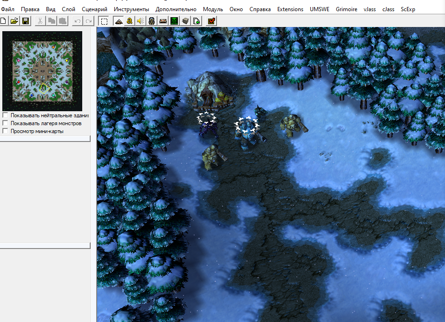Open the ScExp menu
Viewport: 445px width, 322px height.
[x=408, y=9]
